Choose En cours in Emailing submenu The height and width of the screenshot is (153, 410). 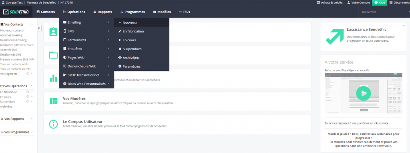[142, 40]
